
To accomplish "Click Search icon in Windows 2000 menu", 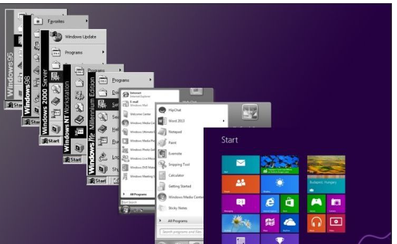I will tap(56, 89).
